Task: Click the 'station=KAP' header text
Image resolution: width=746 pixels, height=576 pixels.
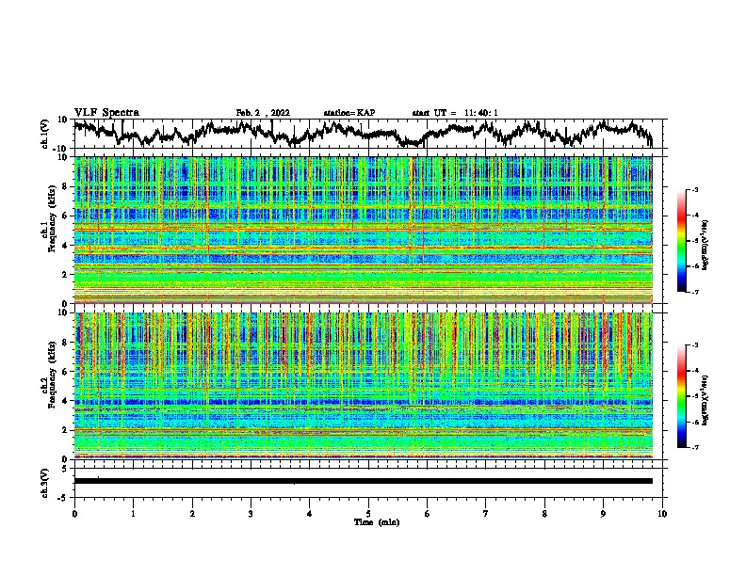Action: tap(349, 113)
